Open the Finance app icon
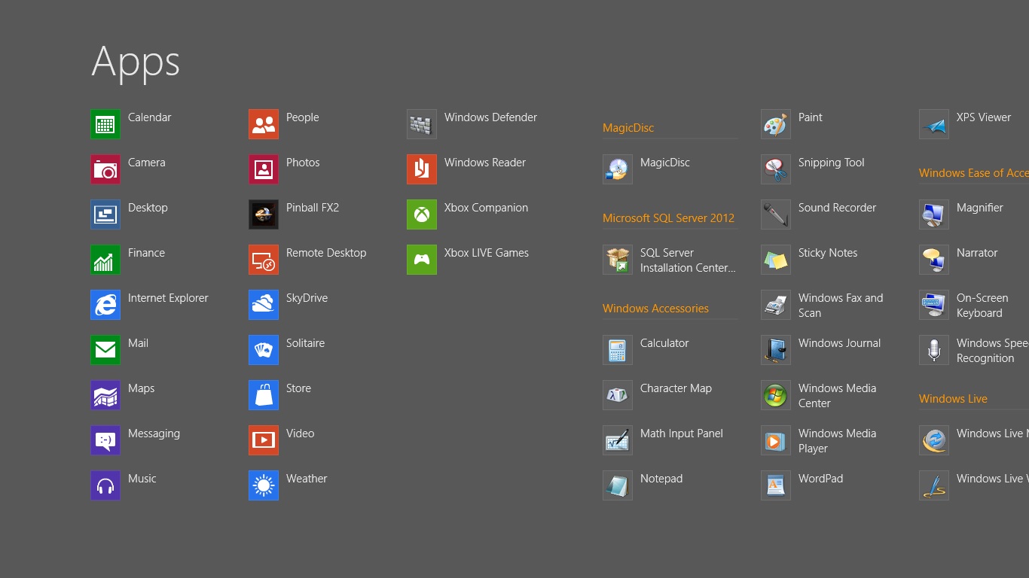The height and width of the screenshot is (578, 1029). (x=105, y=260)
